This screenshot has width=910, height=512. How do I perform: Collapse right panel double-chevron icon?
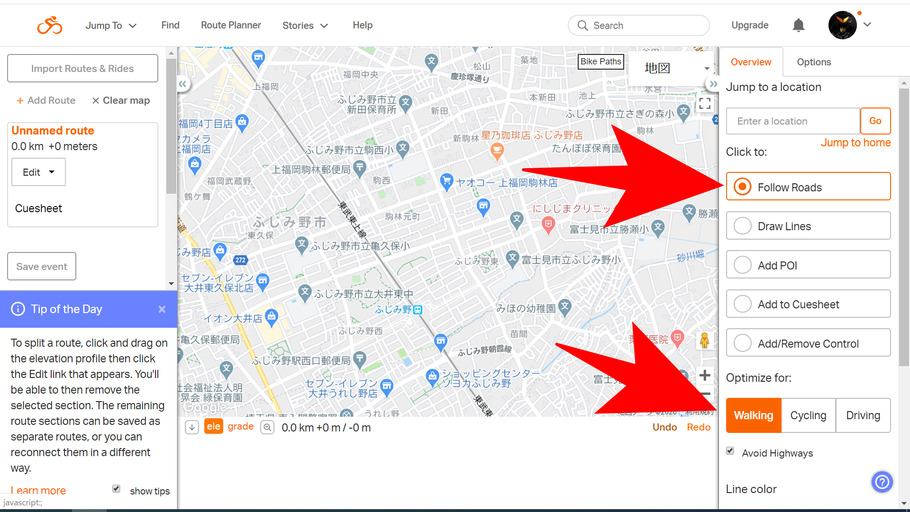pyautogui.click(x=713, y=84)
